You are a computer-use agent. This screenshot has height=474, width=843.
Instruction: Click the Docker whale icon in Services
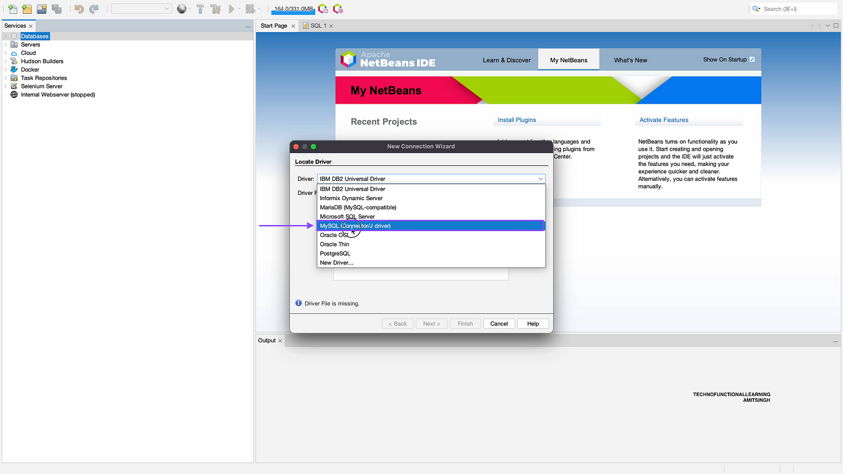pyautogui.click(x=14, y=70)
